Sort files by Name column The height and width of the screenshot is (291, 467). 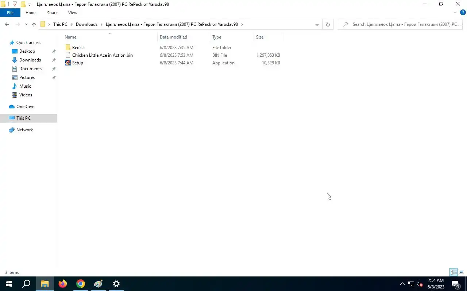tap(109, 37)
